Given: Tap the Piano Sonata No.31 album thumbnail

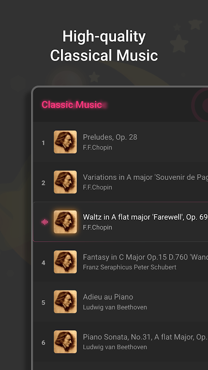Looking at the screenshot, I should 65,342.
